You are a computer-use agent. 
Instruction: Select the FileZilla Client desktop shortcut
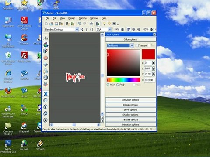24,57
